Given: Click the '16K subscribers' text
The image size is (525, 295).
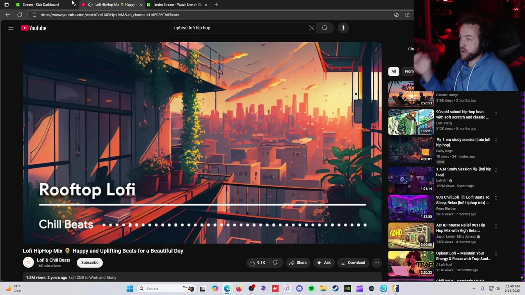Looking at the screenshot, I should 49,266.
